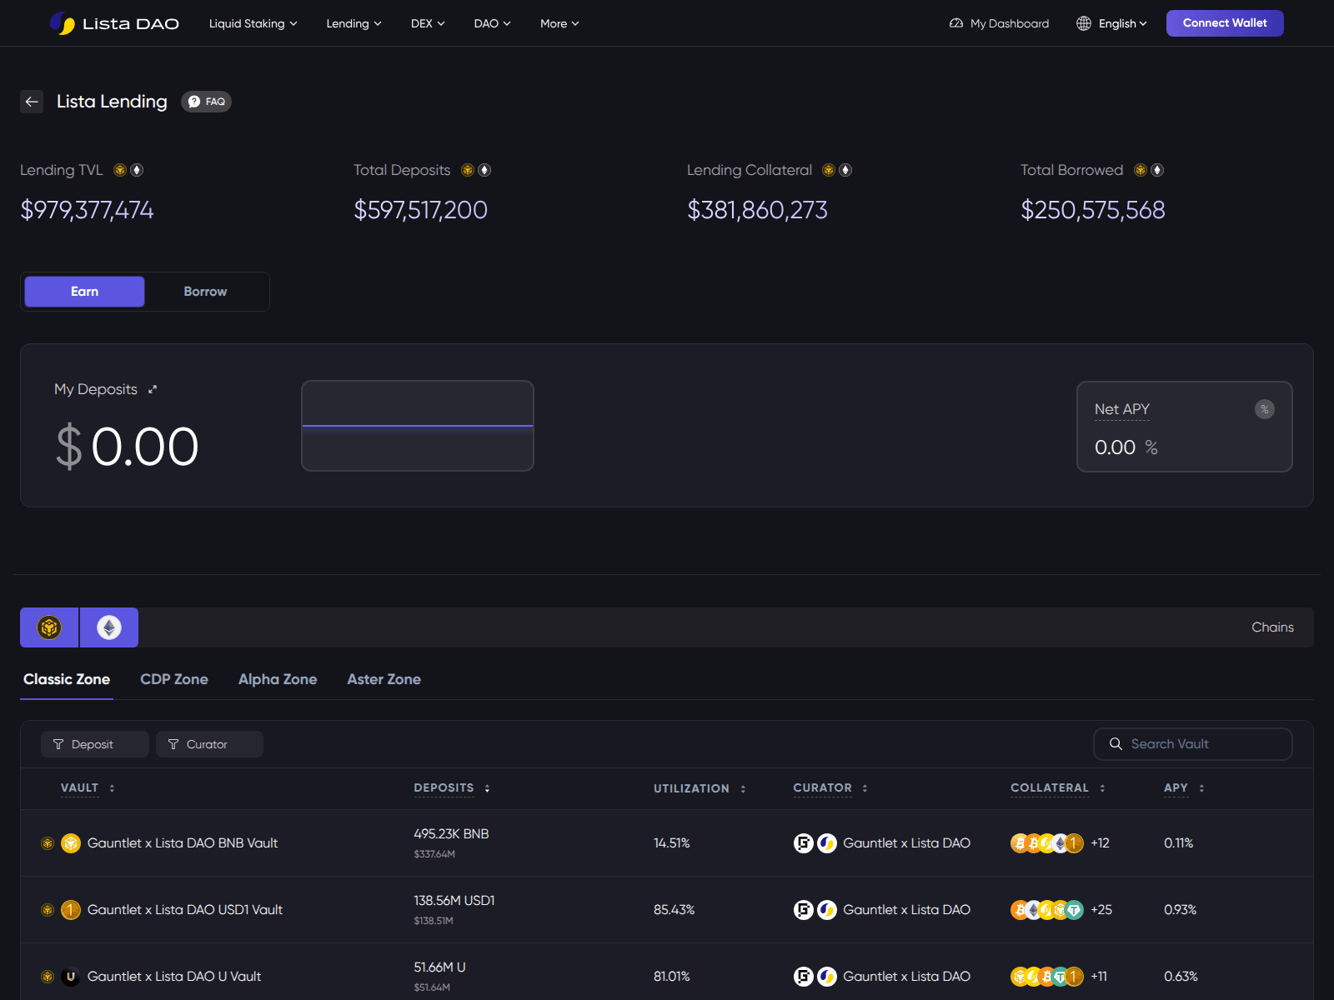Click the USD1 Vault curator Gauntlet icon
Screen dimensions: 1334x1000
point(803,910)
